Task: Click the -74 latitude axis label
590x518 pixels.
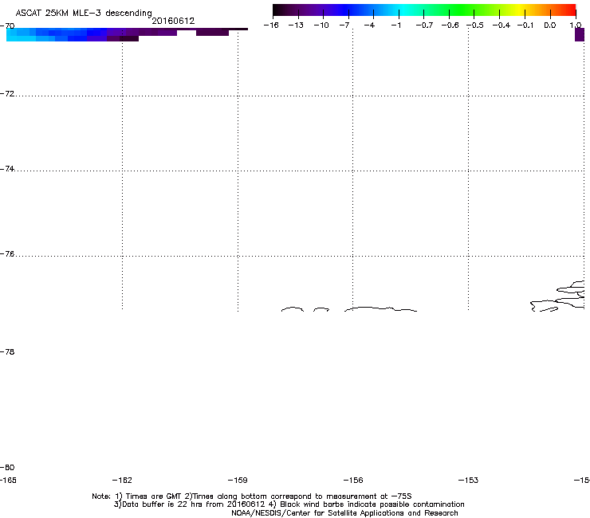Action: [x=7, y=169]
